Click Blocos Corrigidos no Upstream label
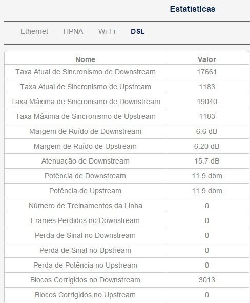 point(85,295)
